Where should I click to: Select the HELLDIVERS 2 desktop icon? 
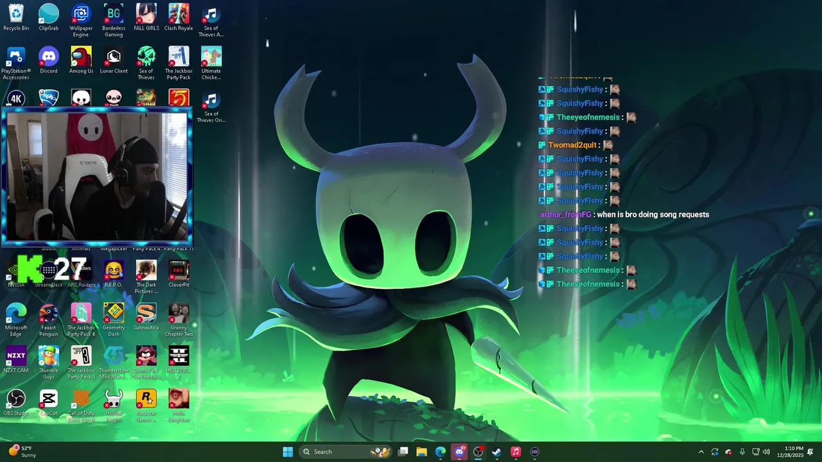click(179, 363)
